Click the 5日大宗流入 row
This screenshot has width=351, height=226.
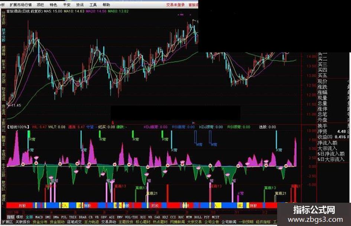[x=331, y=159]
